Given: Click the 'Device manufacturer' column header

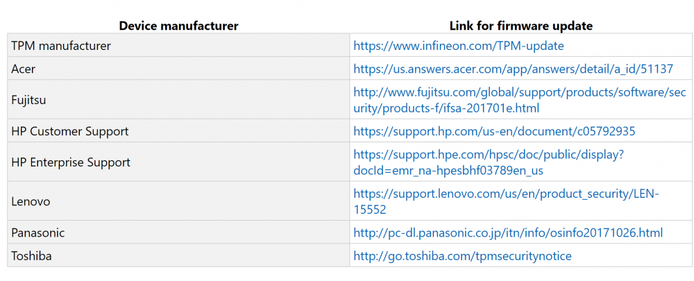Looking at the screenshot, I should [x=178, y=26].
